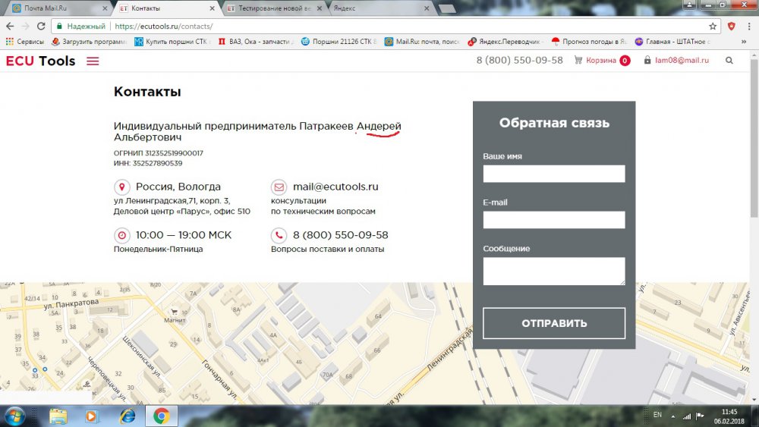Click the Action Center flag tray icon

click(x=700, y=416)
